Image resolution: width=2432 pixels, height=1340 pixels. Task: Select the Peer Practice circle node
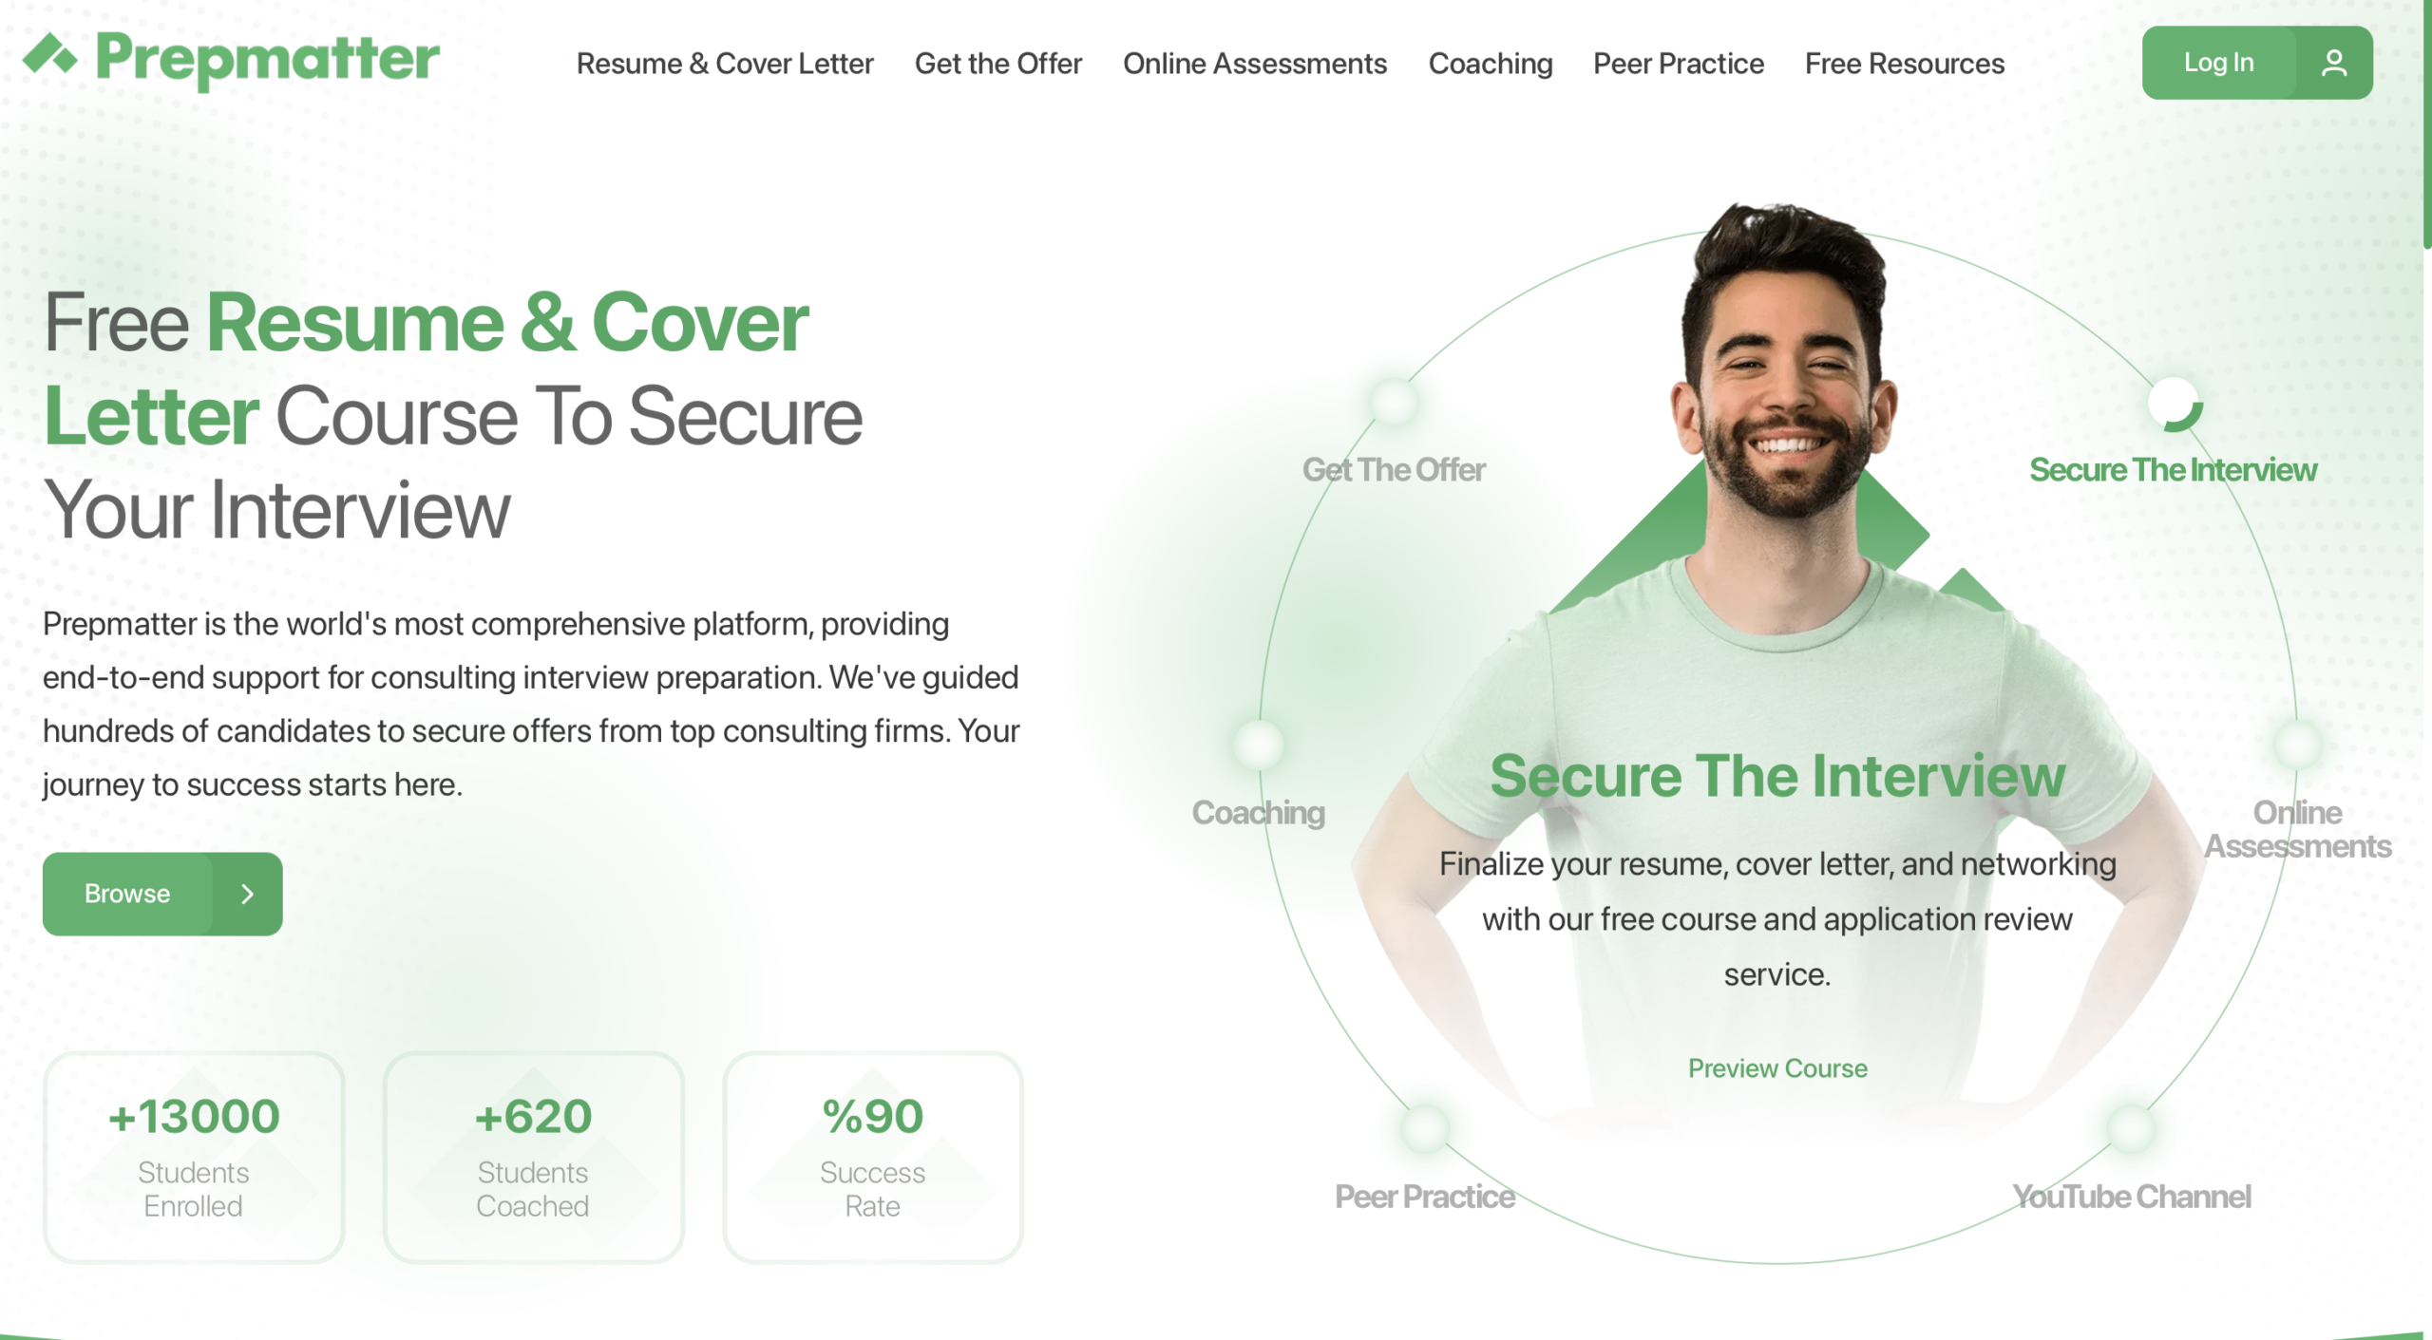1424,1128
